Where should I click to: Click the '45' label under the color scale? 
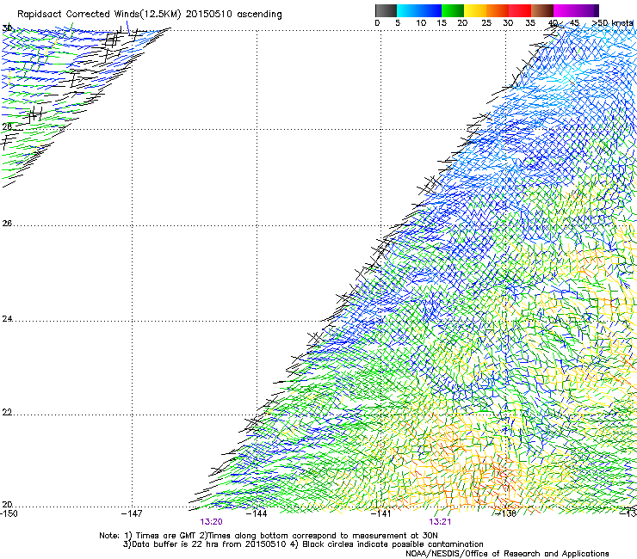[574, 23]
